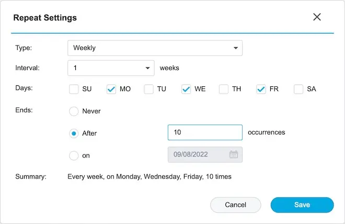The image size is (345, 224).
Task: Open the Interval dropdown
Action: click(x=111, y=68)
